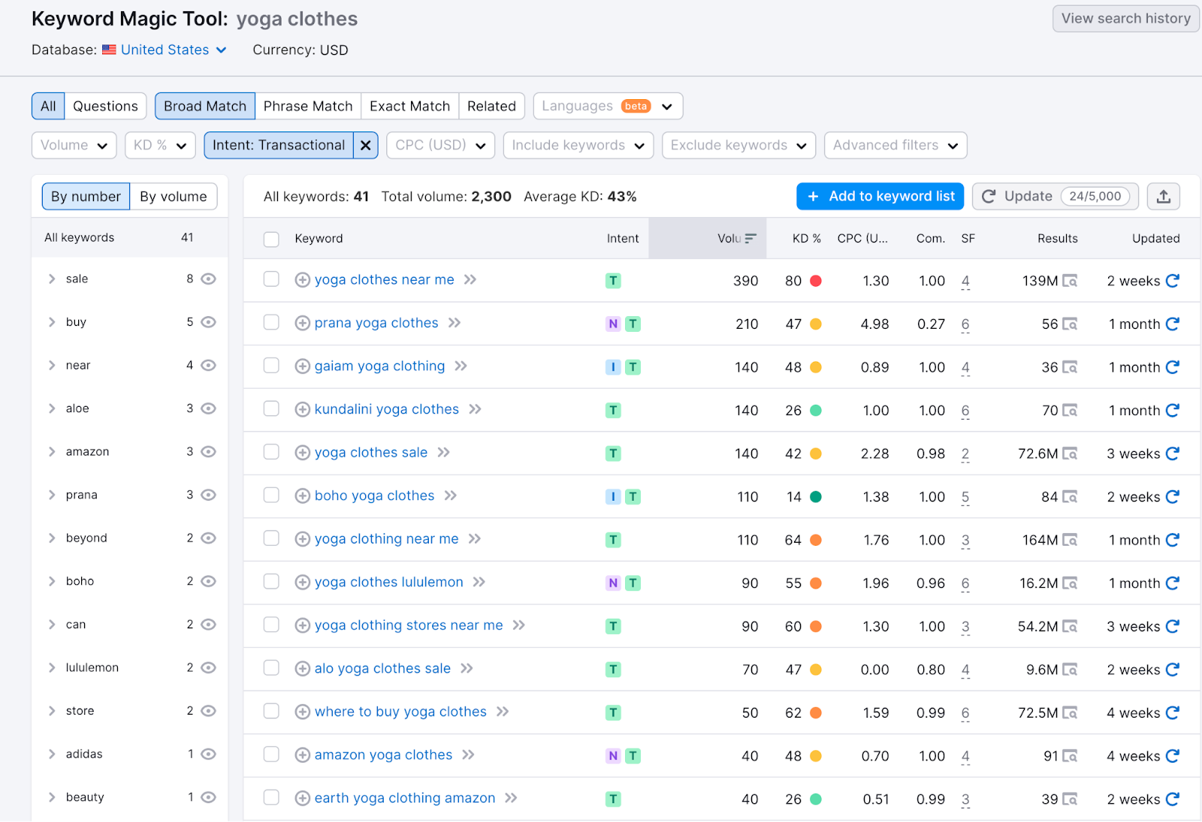Open Advanced filters dropdown

(x=895, y=146)
